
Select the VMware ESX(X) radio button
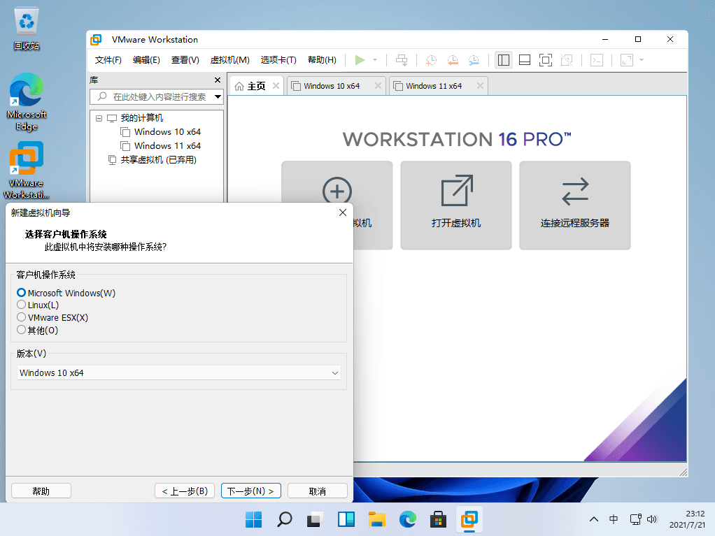click(x=21, y=317)
